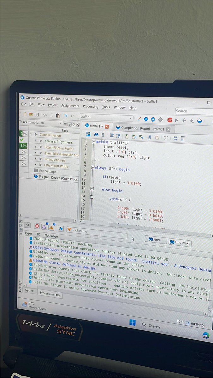Viewport: 213px width, 378px height.
Task: Open the Window menu
Action: (x=120, y=107)
